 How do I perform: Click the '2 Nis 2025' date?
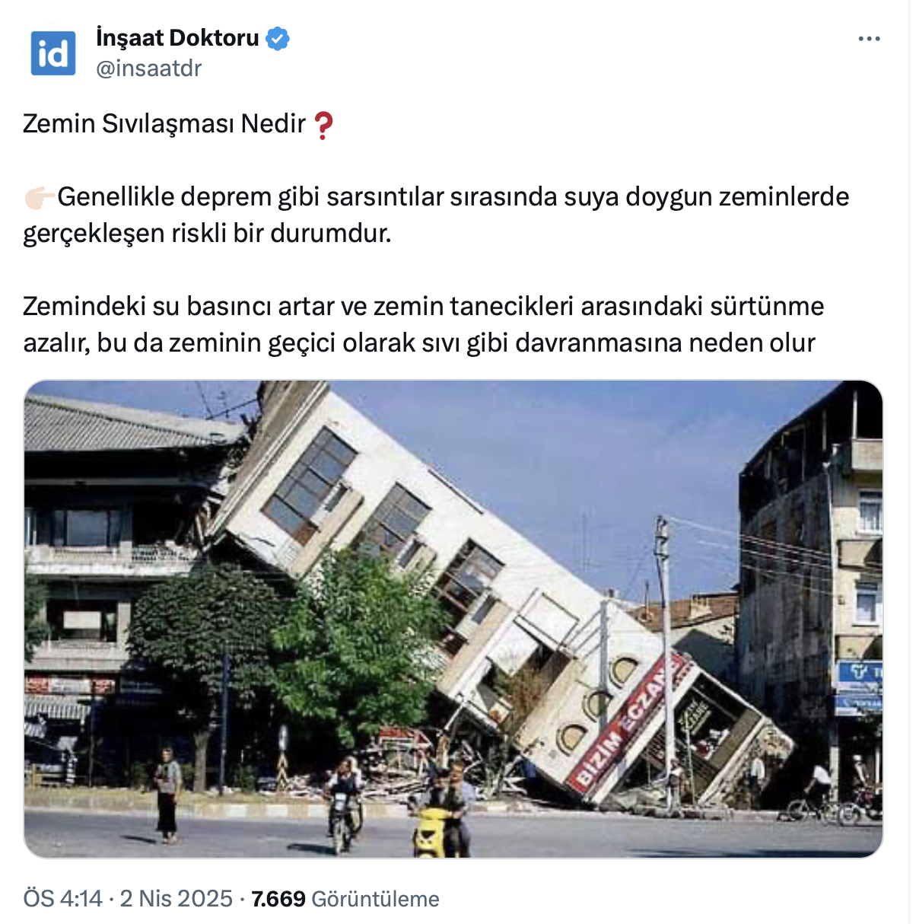tap(177, 899)
